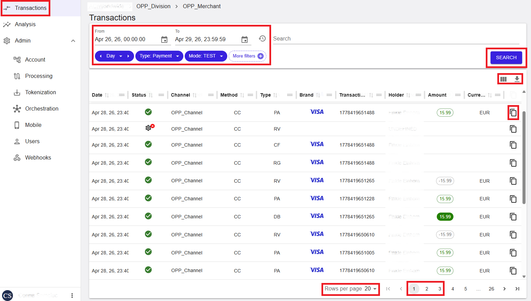Copy icon for PA row 1778419651228
Viewport: 531px width, 301px height.
[513, 199]
